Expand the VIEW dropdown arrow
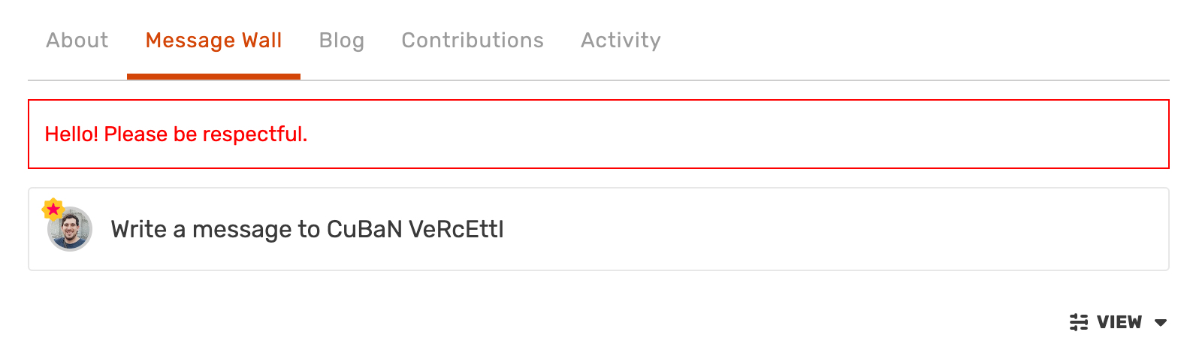Viewport: 1193px width, 362px height. pyautogui.click(x=1161, y=323)
